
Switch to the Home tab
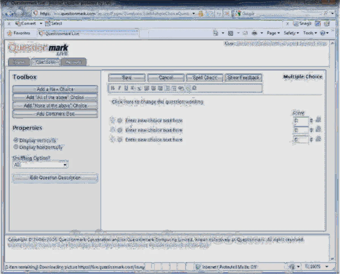tap(19, 62)
